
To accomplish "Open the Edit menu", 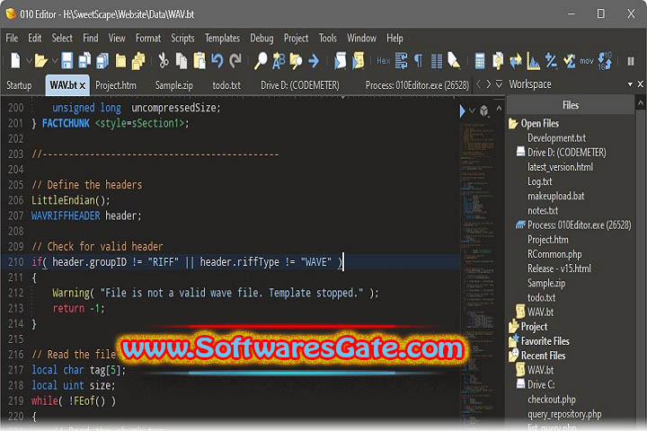I will click(35, 39).
